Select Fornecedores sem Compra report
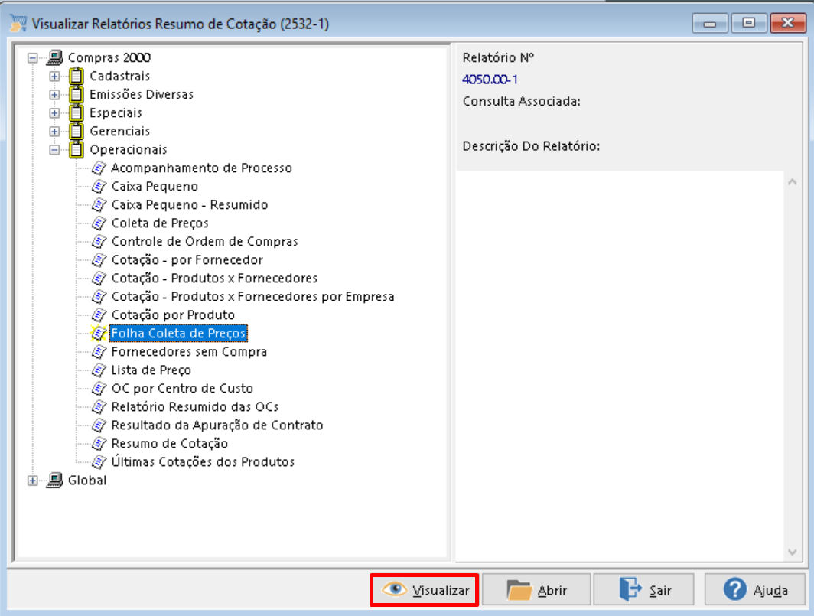814x616 pixels. [x=189, y=352]
